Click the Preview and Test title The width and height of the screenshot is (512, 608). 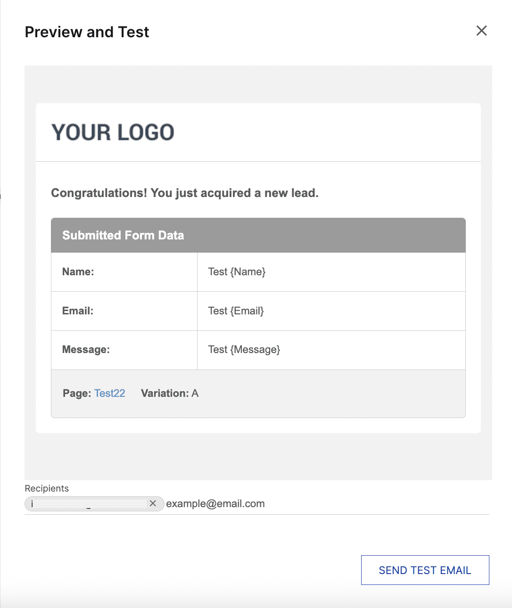(87, 32)
